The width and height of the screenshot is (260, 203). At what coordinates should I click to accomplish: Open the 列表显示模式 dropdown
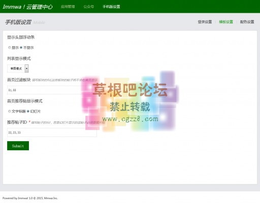18,69
